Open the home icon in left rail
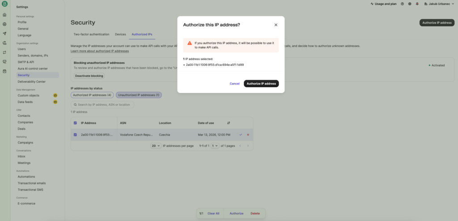 coord(4,15)
